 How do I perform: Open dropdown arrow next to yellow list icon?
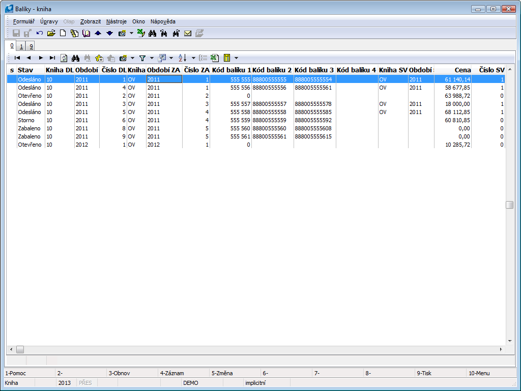(236, 58)
